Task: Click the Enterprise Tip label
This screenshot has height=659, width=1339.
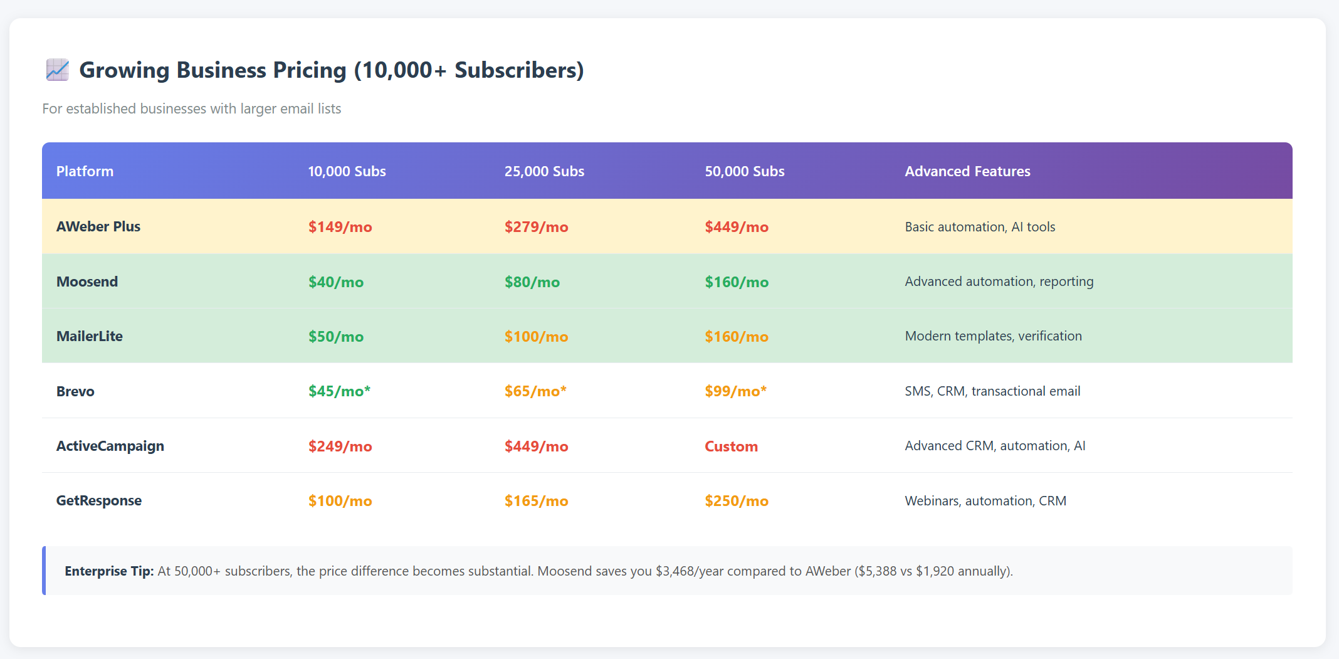Action: [x=109, y=571]
